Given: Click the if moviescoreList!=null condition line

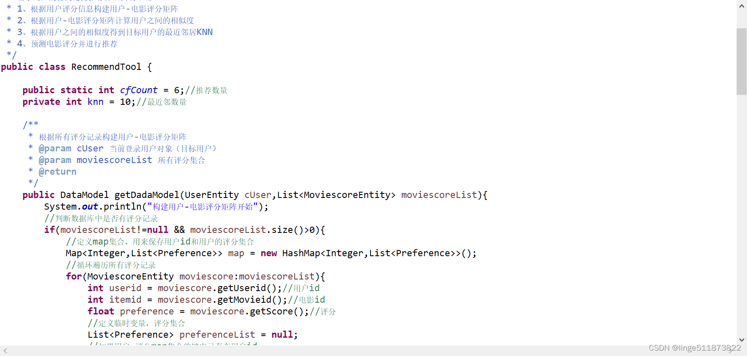Looking at the screenshot, I should (184, 230).
